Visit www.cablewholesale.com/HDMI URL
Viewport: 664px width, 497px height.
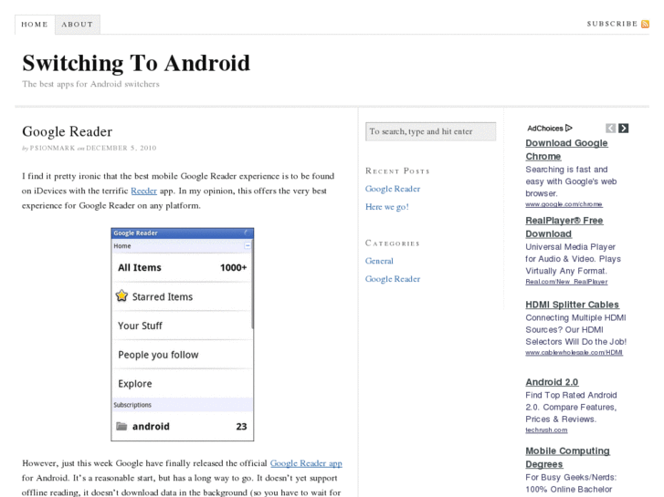[574, 353]
